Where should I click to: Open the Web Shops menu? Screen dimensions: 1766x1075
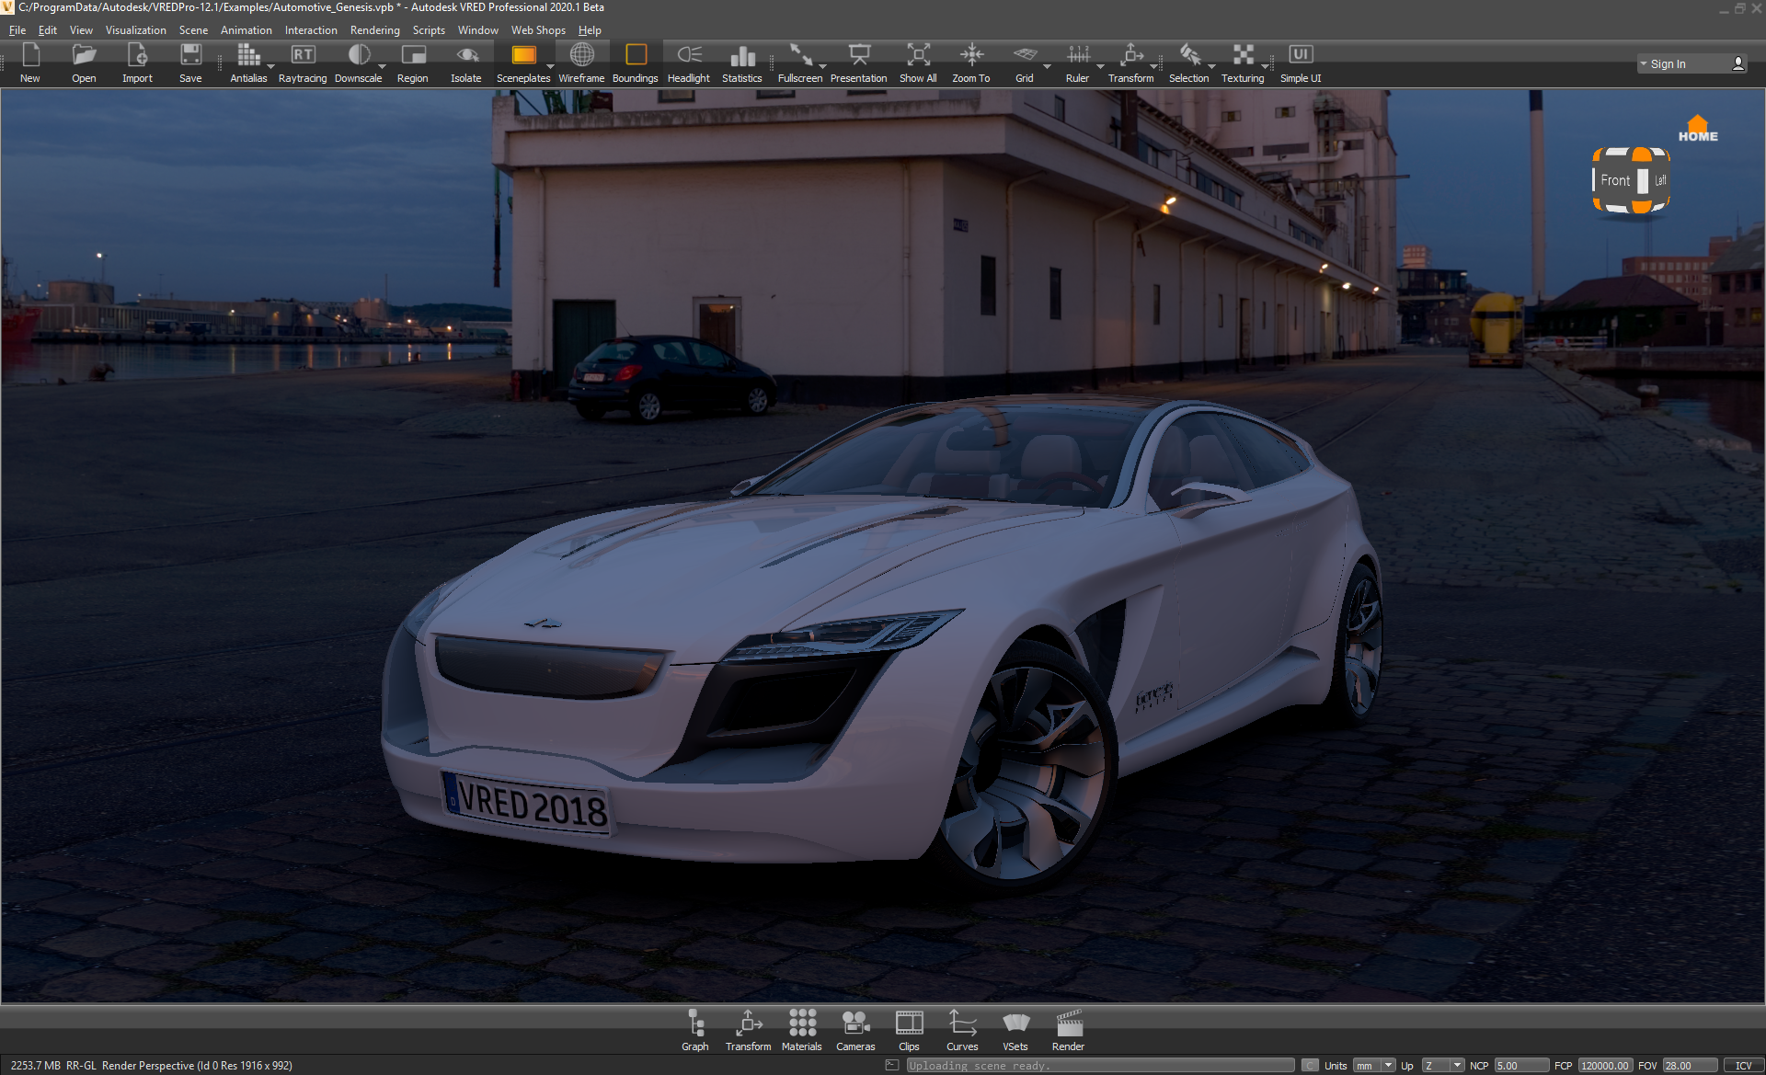pyautogui.click(x=538, y=30)
